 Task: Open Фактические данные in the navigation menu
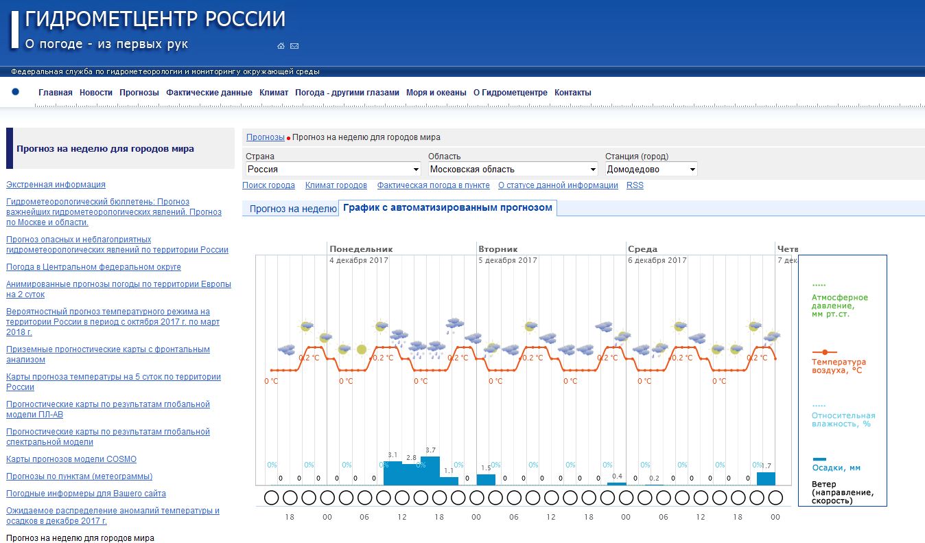209,93
